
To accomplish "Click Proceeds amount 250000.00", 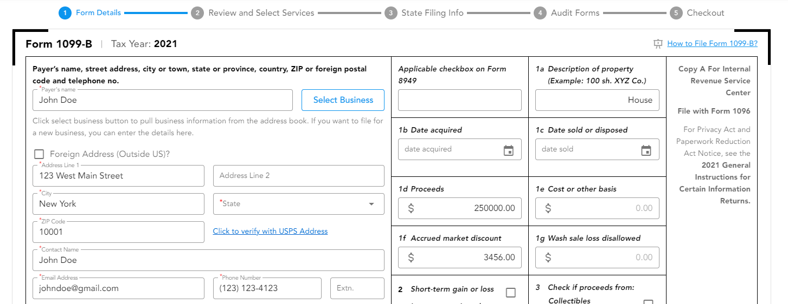I will [x=460, y=208].
